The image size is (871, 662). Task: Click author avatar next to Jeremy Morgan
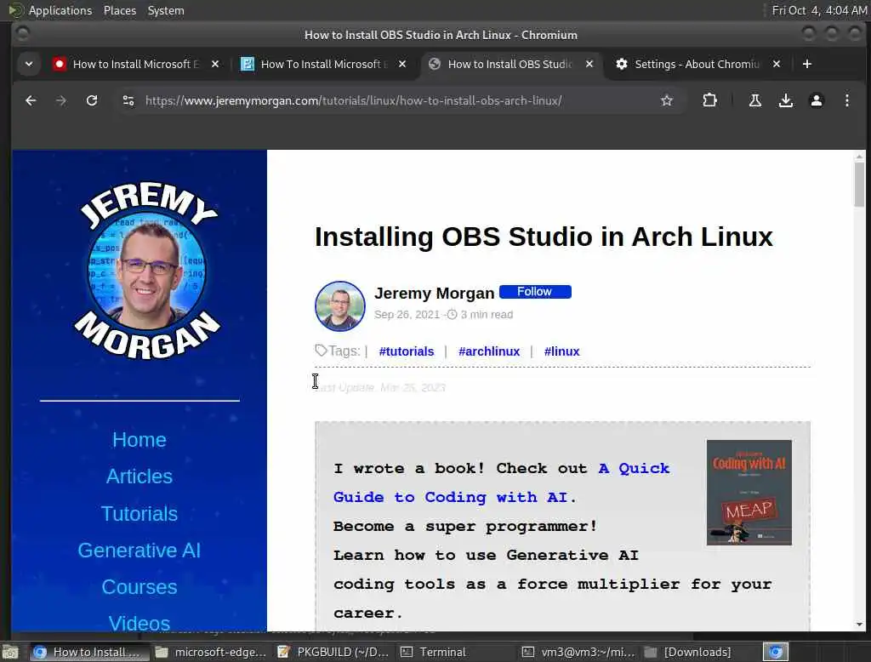tap(340, 305)
